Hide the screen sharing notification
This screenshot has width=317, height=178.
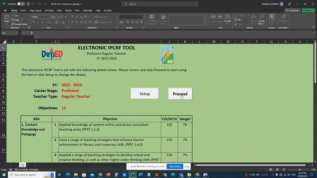pos(187,167)
